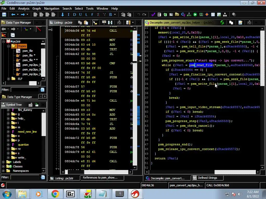Viewport: 266px width, 199px height.
Task: Open 7-Zip from the Windows taskbar
Action: pos(70,194)
